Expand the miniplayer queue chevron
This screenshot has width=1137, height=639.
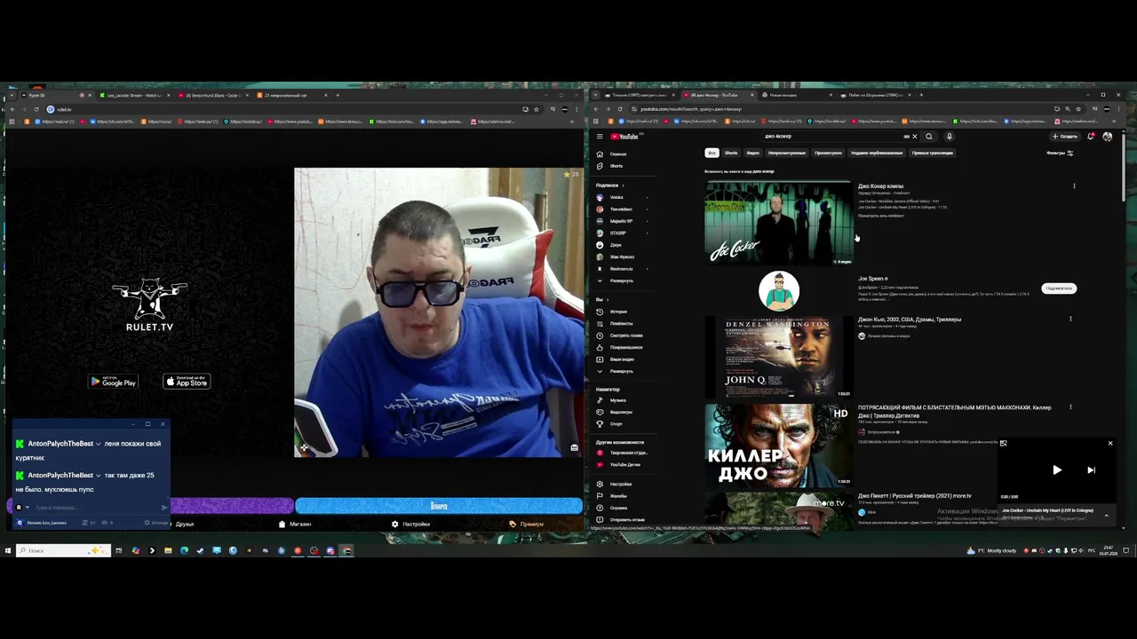pyautogui.click(x=1106, y=515)
